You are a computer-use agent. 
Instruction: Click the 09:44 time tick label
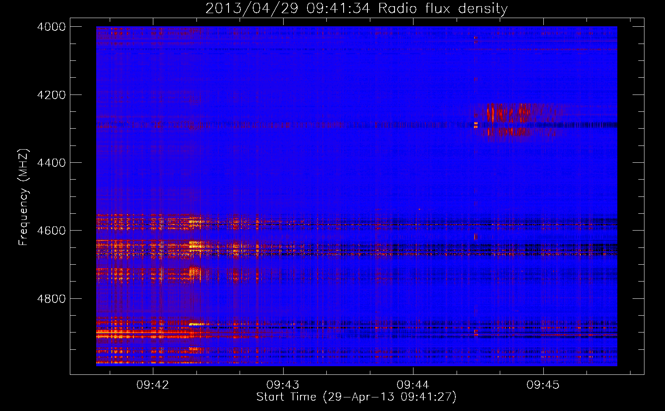pyautogui.click(x=413, y=385)
